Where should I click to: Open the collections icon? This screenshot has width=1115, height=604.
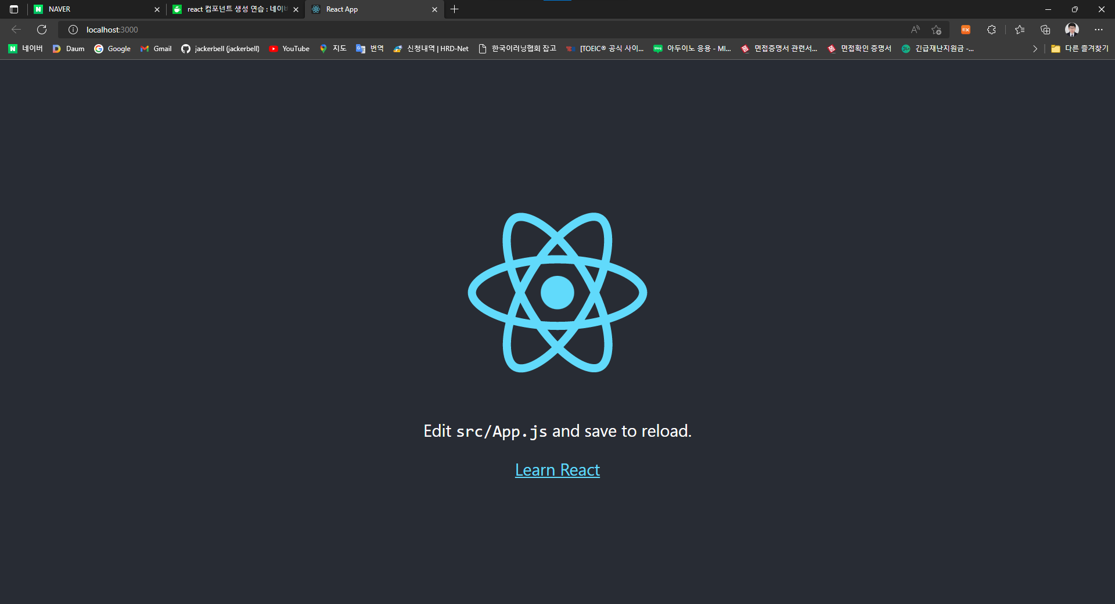[x=1045, y=30]
